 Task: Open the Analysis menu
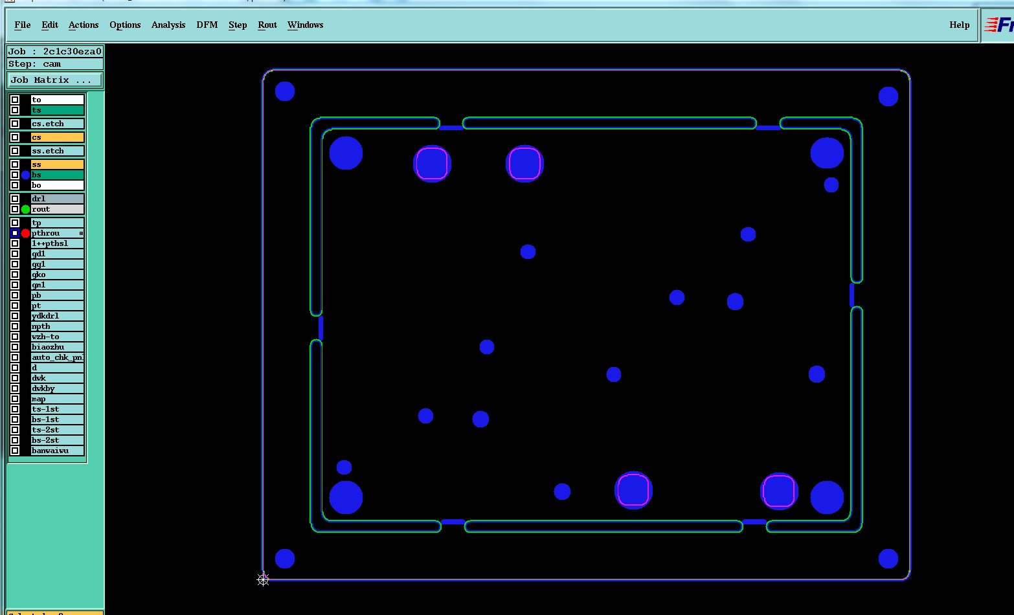click(168, 25)
